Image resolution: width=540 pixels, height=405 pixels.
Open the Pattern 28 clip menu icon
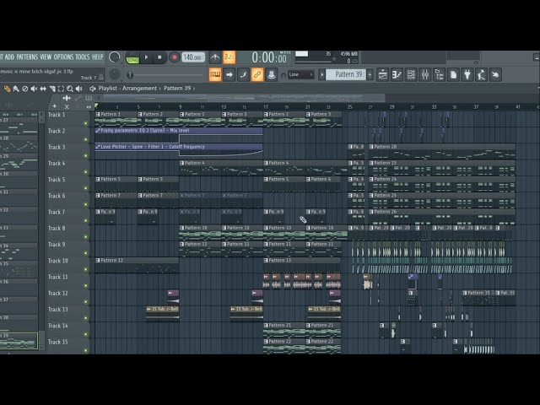point(371,147)
